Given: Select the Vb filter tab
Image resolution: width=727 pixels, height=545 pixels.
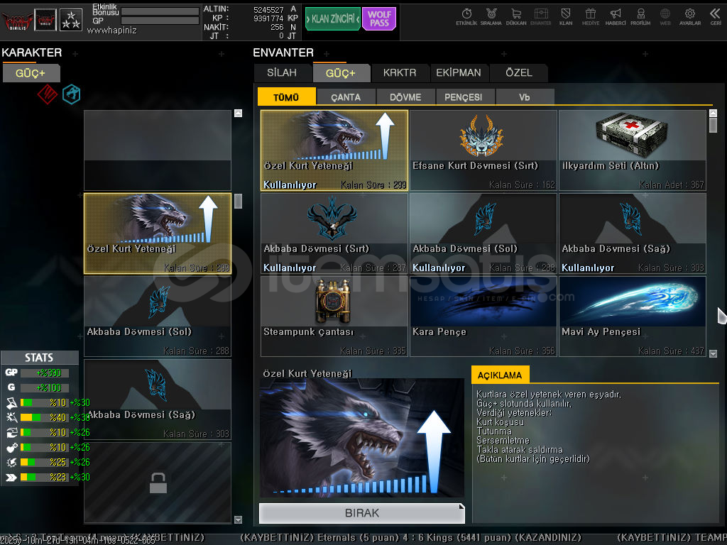Looking at the screenshot, I should coord(525,97).
